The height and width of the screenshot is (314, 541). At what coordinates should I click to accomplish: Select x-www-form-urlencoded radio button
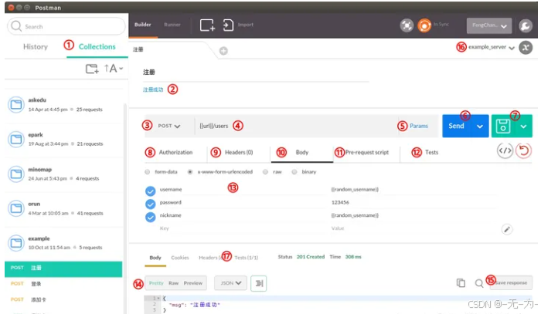190,172
